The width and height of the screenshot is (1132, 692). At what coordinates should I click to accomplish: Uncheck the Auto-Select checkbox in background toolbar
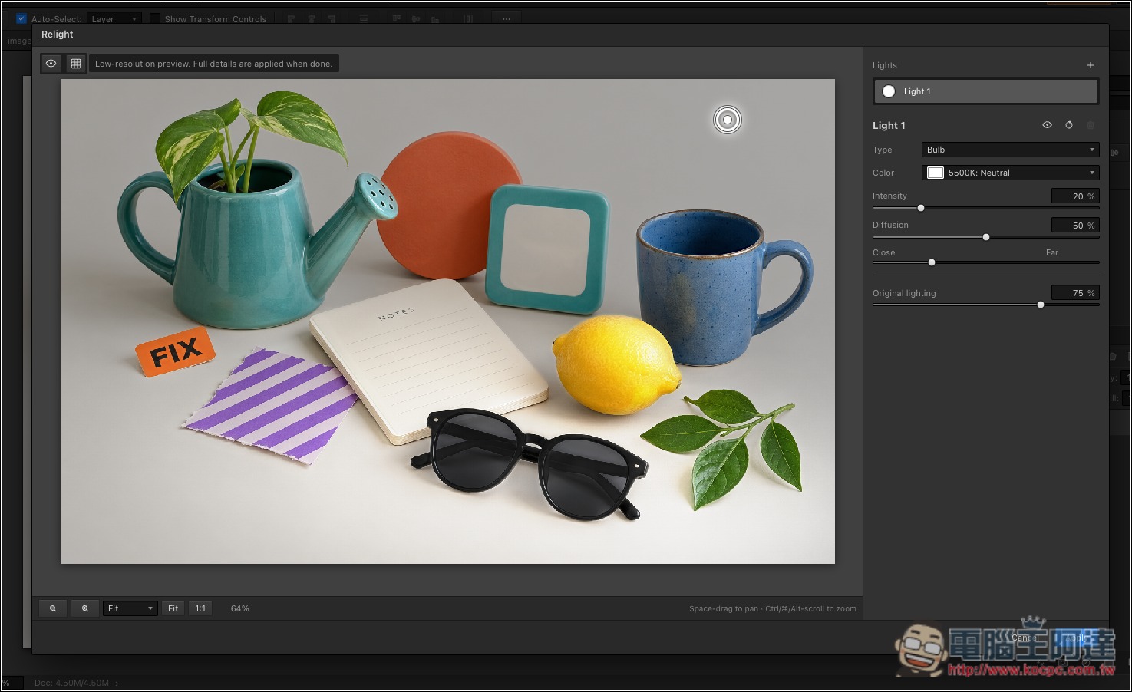[x=21, y=19]
